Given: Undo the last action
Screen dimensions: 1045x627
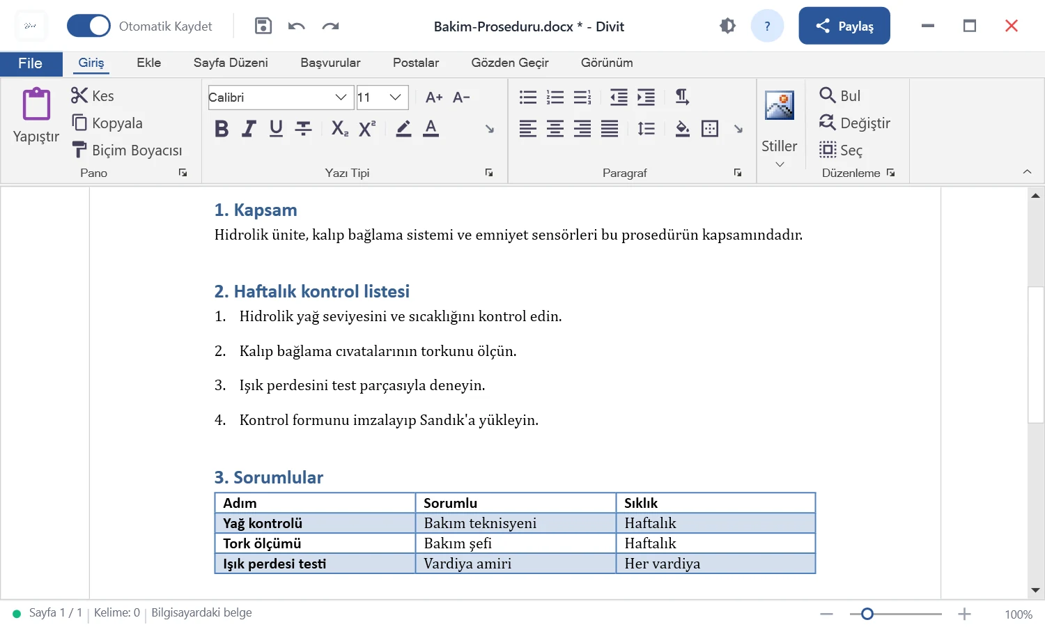Looking at the screenshot, I should (x=297, y=26).
